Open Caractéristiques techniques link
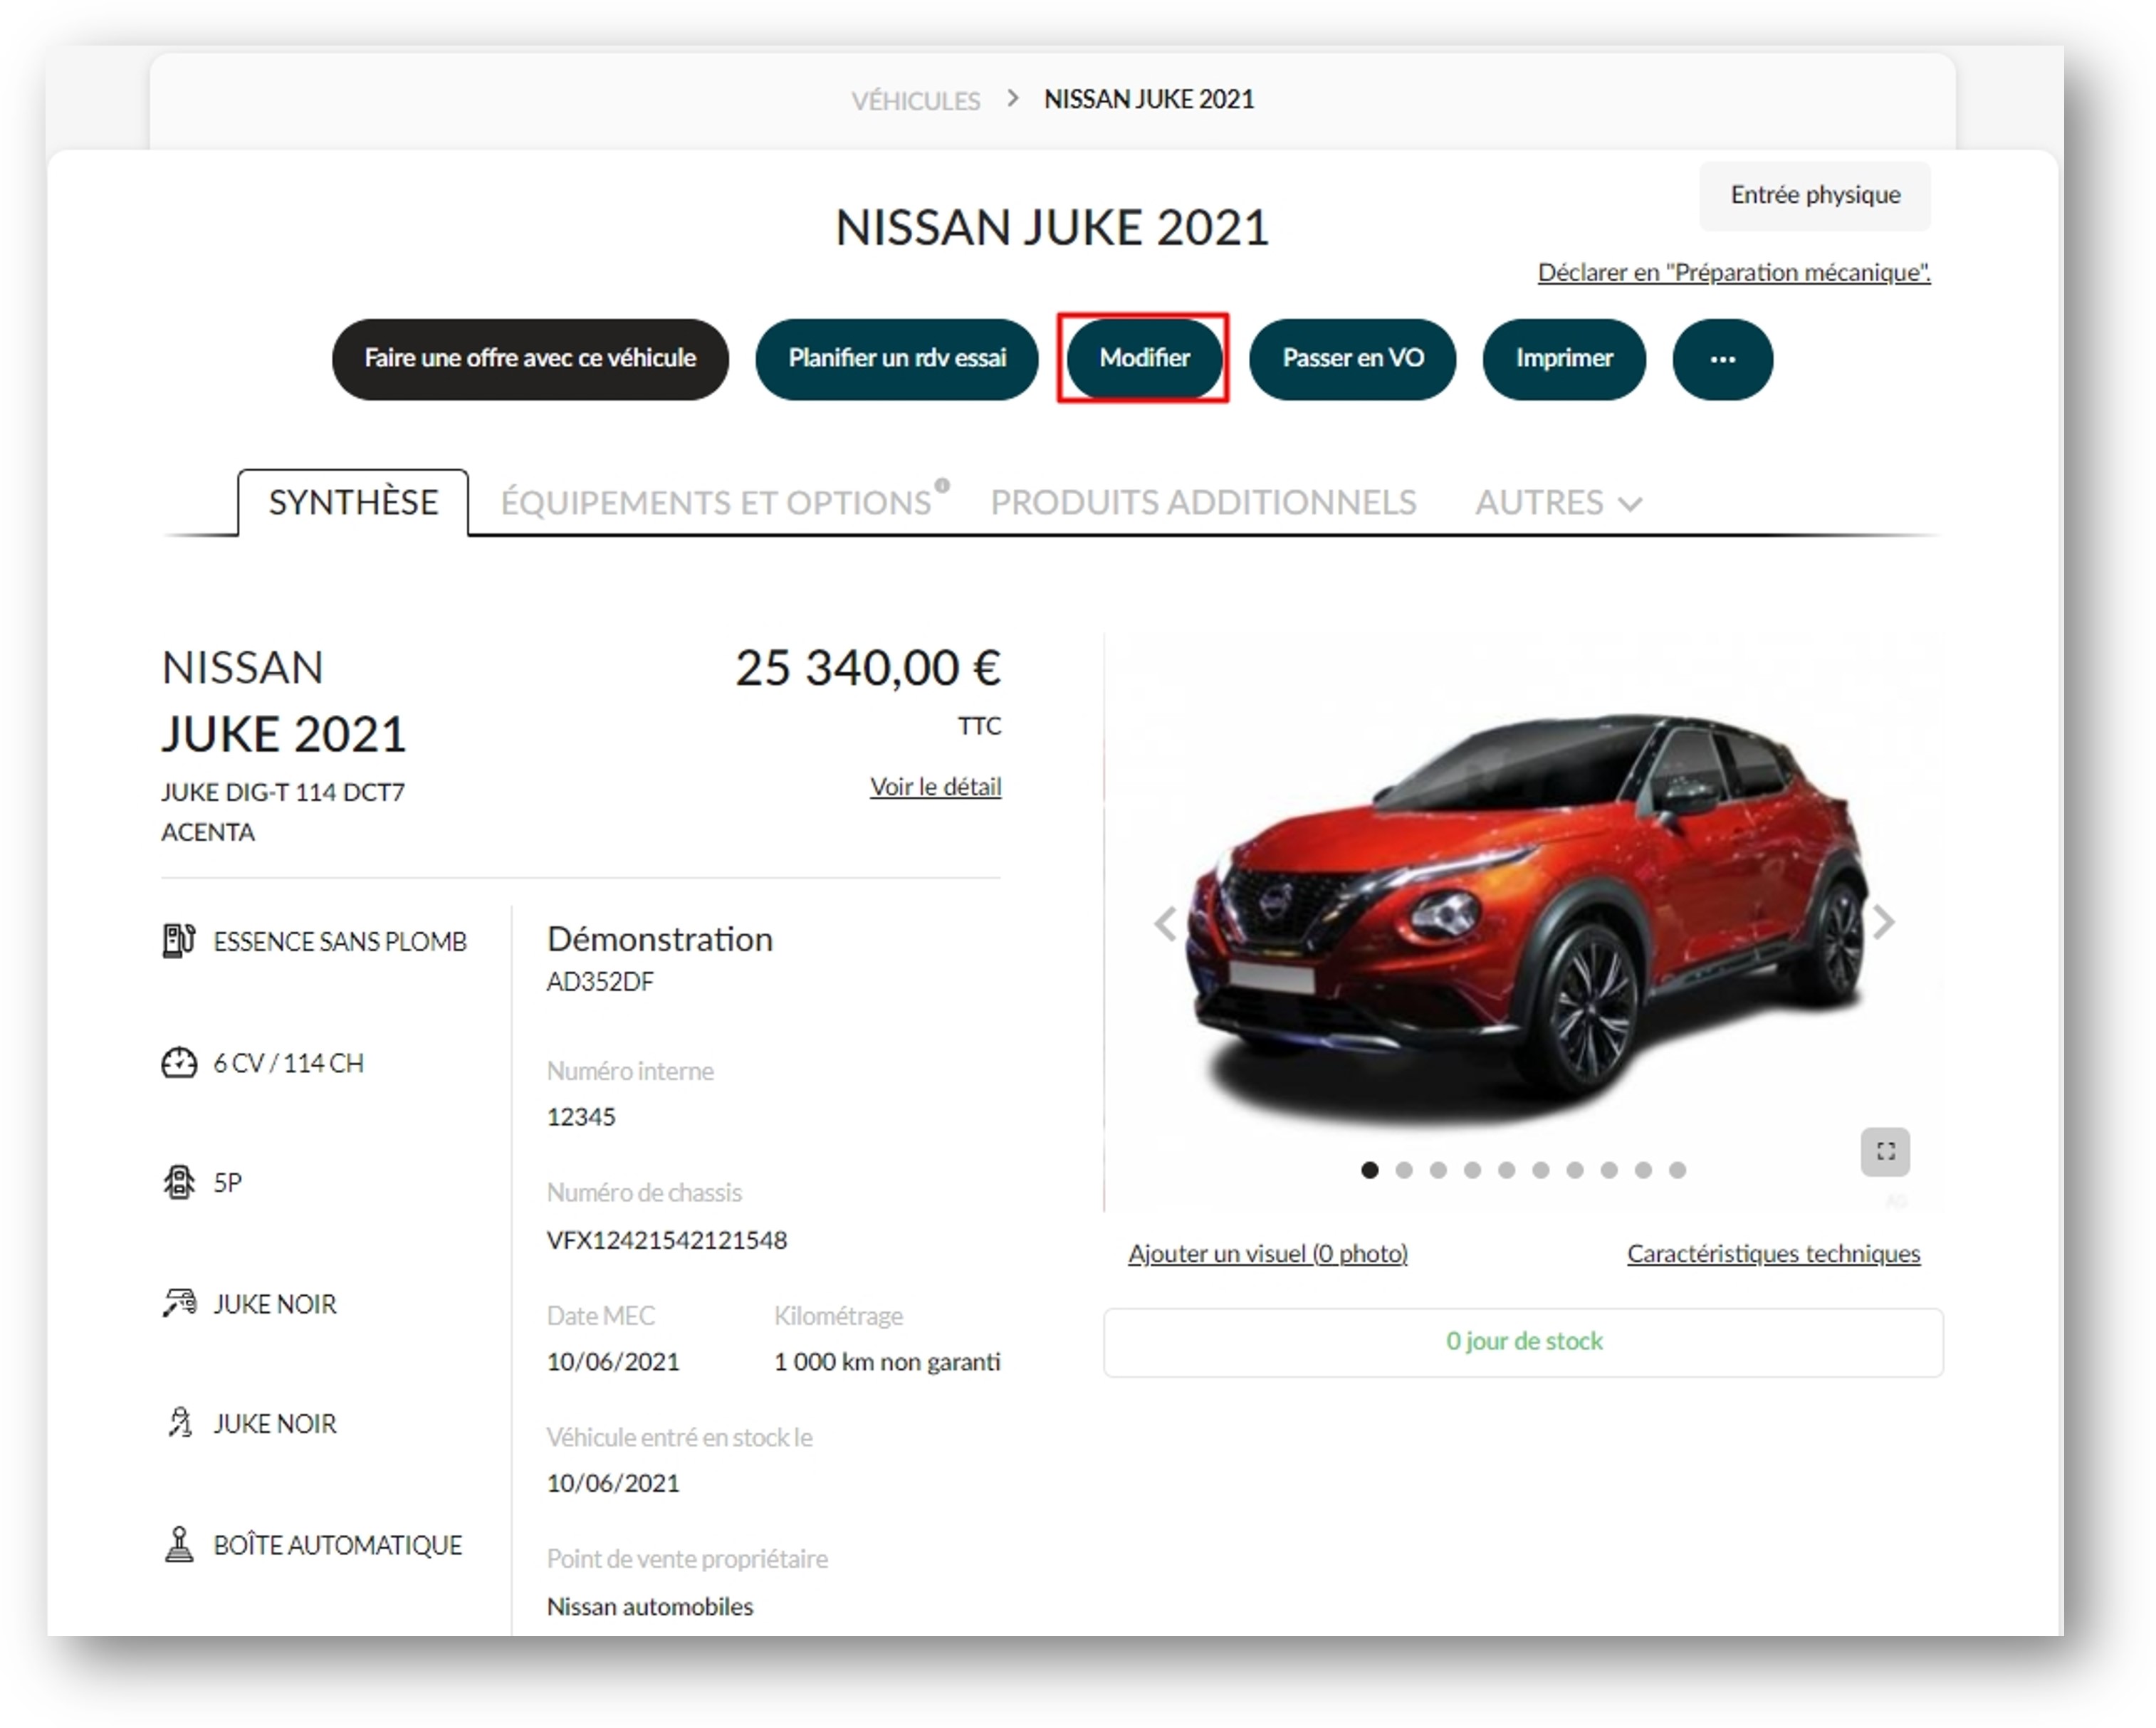 click(x=1773, y=1253)
